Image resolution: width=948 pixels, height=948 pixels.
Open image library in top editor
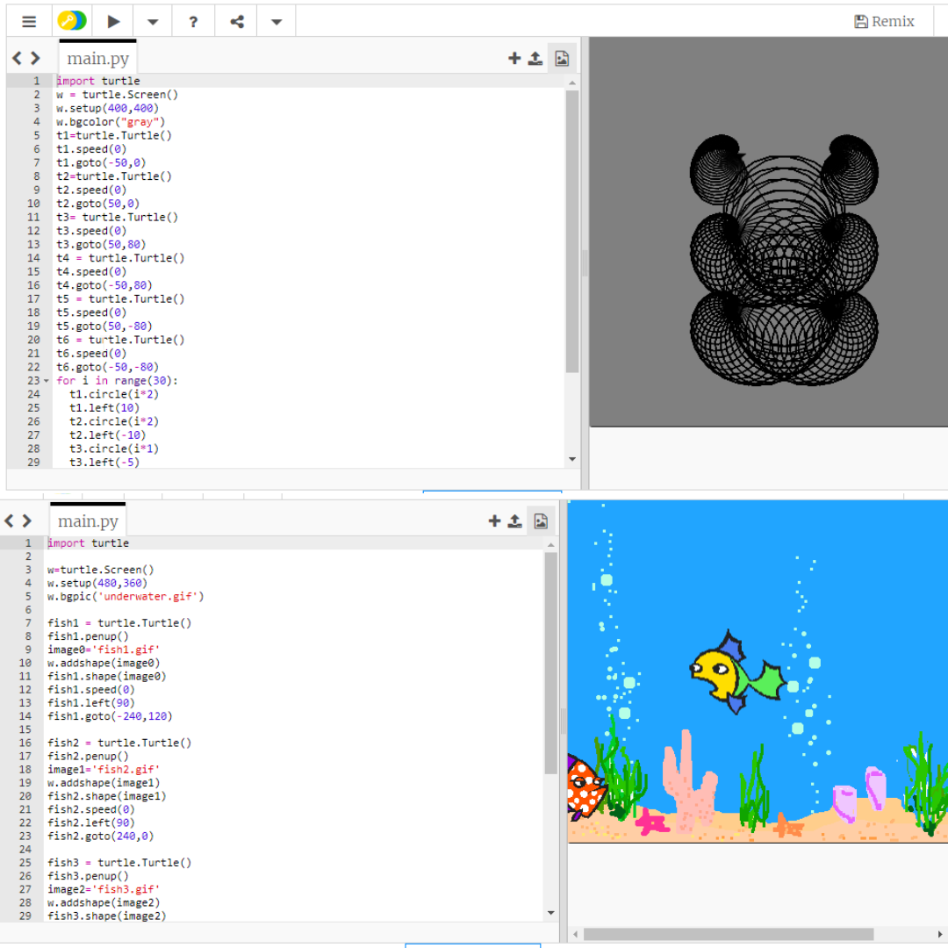[562, 58]
